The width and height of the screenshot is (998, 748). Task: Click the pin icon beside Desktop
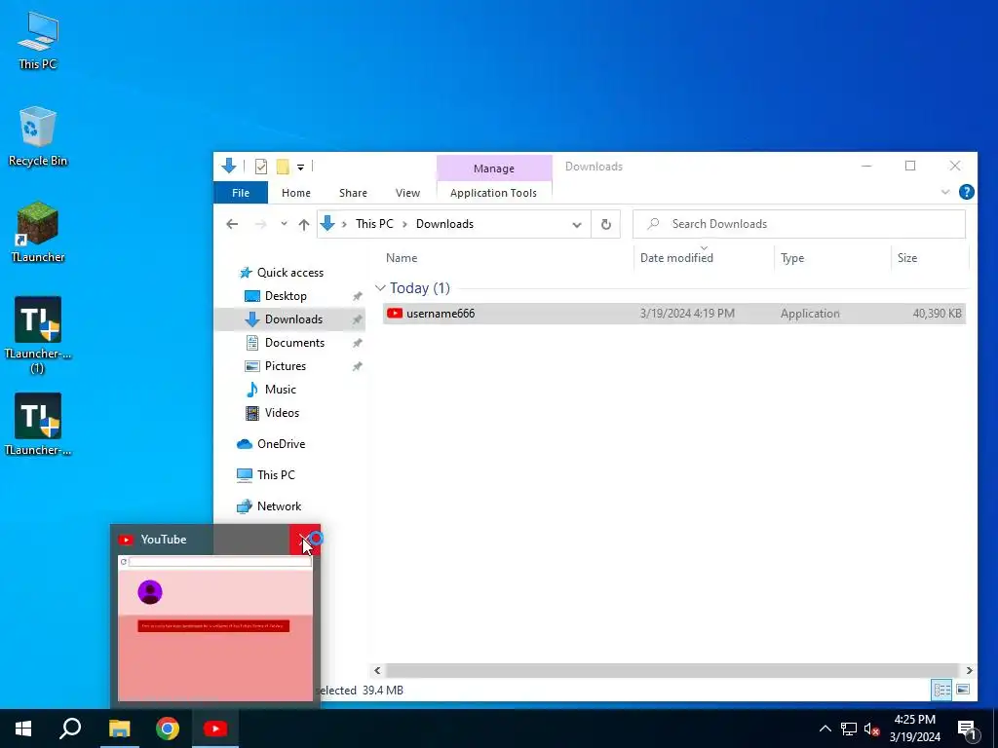358,296
